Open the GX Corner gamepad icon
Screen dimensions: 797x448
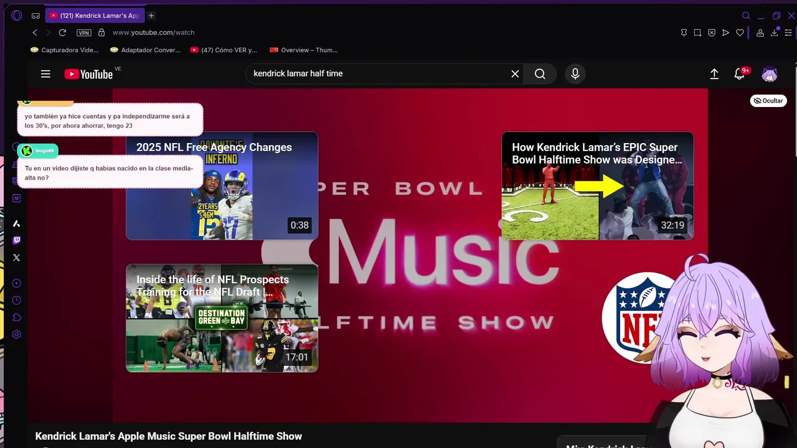[x=35, y=16]
